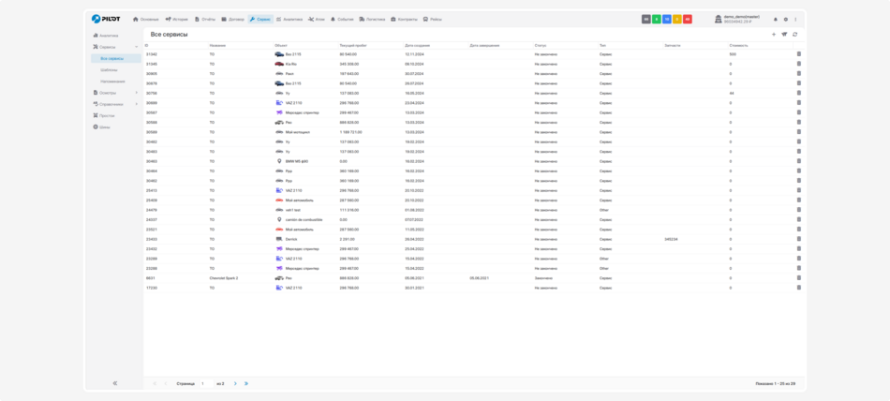Click the green status counter badge
890x401 pixels.
tap(657, 19)
